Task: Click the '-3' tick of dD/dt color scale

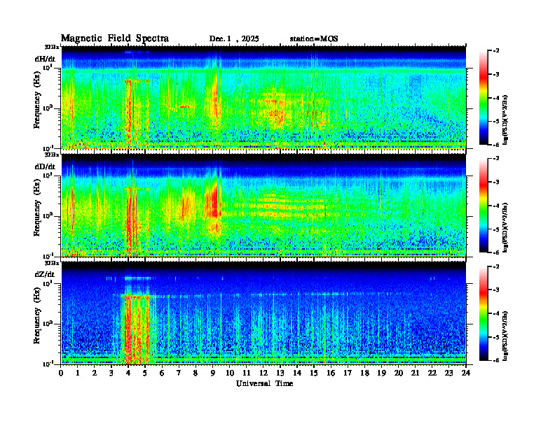Action: [497, 183]
